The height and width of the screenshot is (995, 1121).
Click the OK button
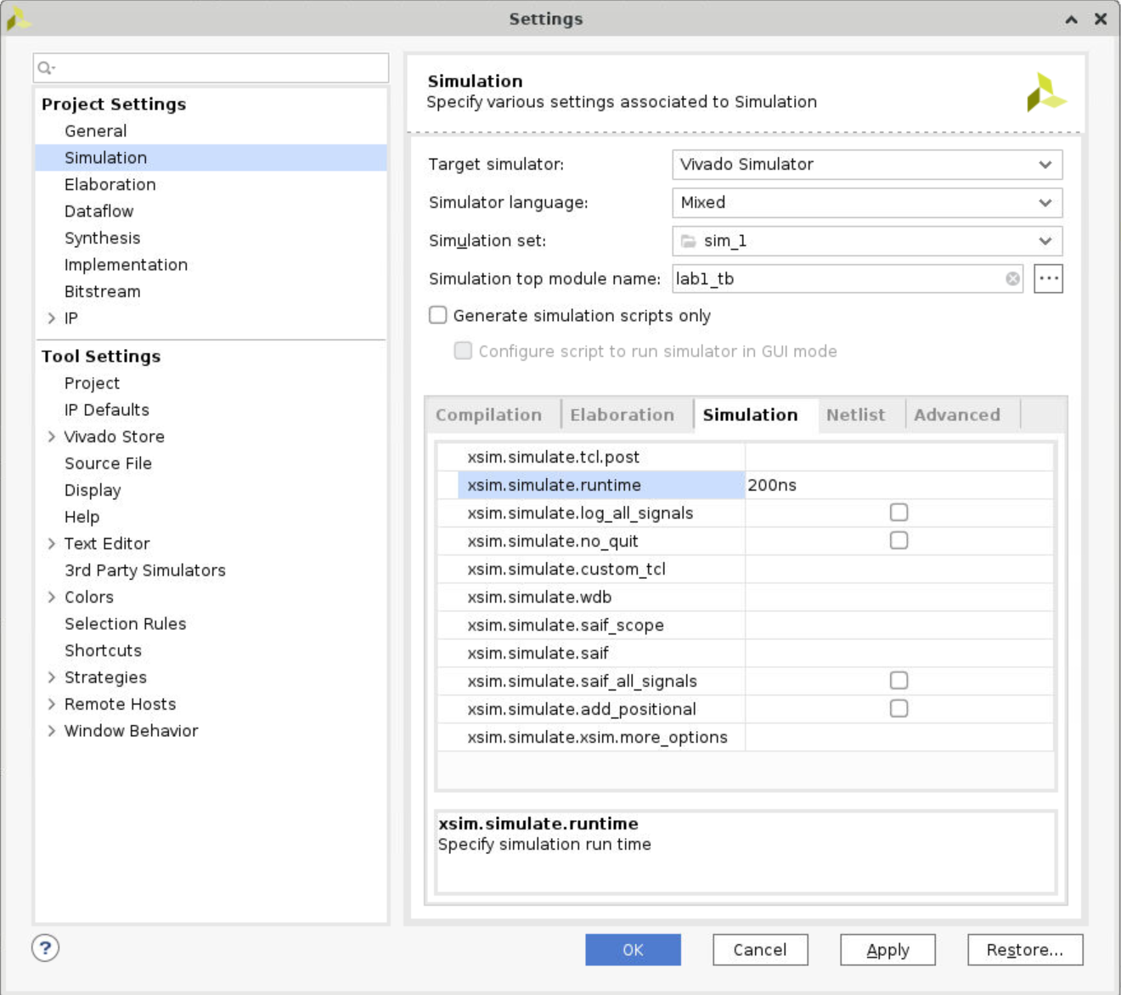633,950
